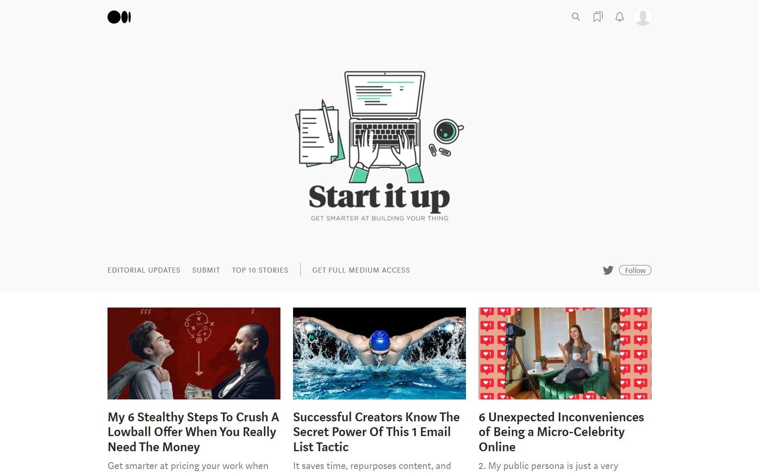Click the 'Get smarter at pricing' subtitle
Image resolution: width=759 pixels, height=474 pixels.
(x=188, y=466)
